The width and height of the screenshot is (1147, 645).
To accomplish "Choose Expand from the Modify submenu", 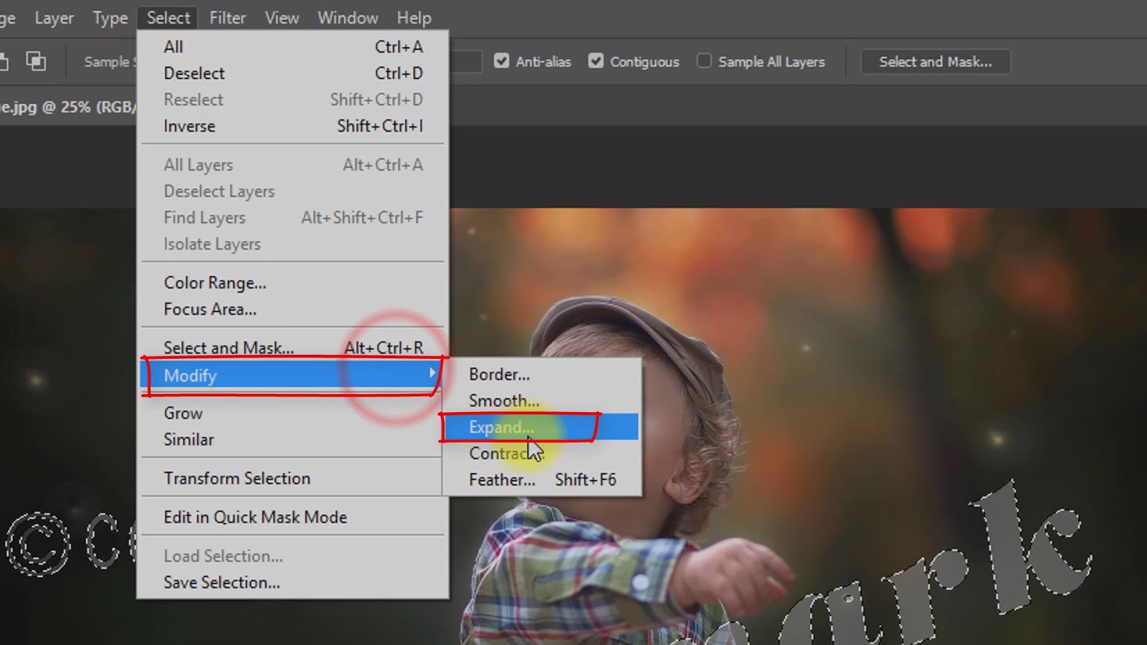I will 501,426.
